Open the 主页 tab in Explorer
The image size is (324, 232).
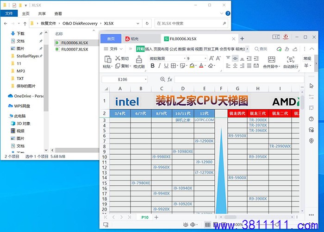click(25, 13)
